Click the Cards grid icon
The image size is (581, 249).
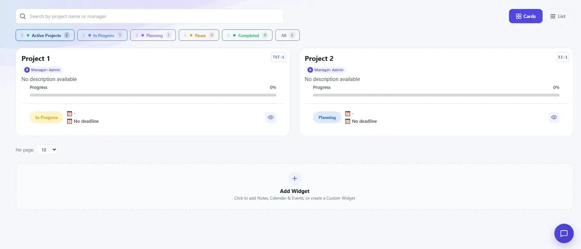point(518,16)
